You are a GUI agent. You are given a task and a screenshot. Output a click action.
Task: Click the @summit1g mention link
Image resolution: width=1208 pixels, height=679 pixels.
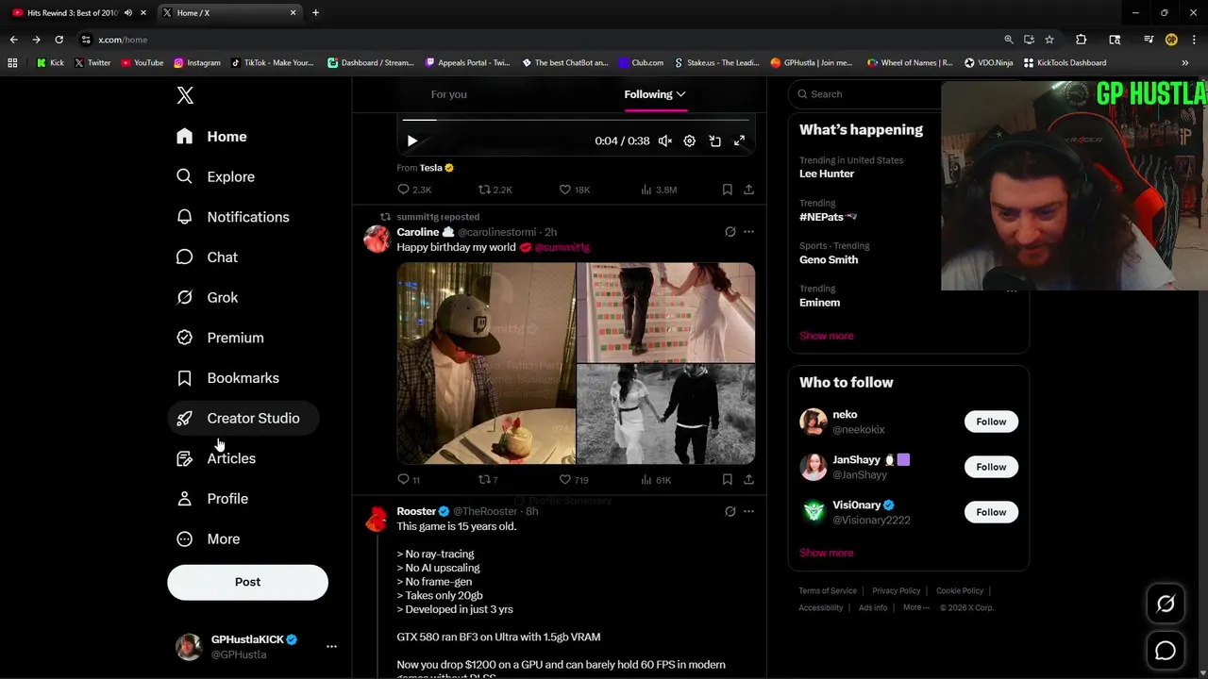[x=562, y=247]
